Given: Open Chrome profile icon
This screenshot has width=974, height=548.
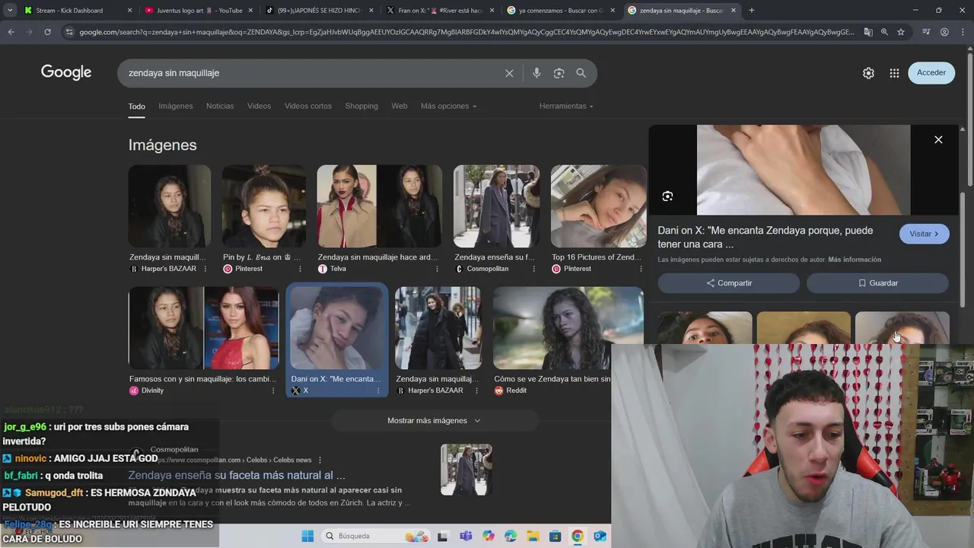Looking at the screenshot, I should click(x=944, y=32).
